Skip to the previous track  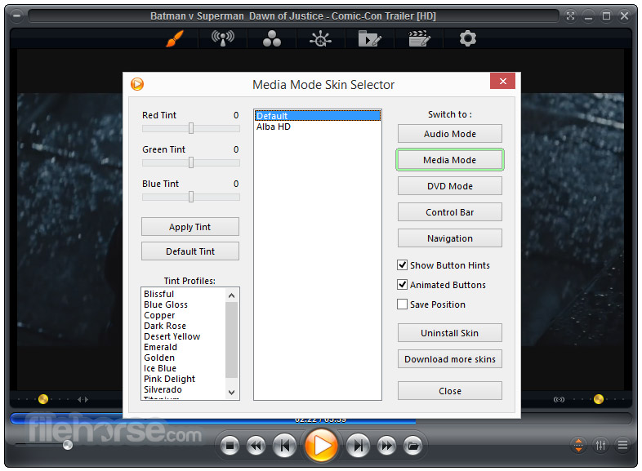pyautogui.click(x=284, y=446)
